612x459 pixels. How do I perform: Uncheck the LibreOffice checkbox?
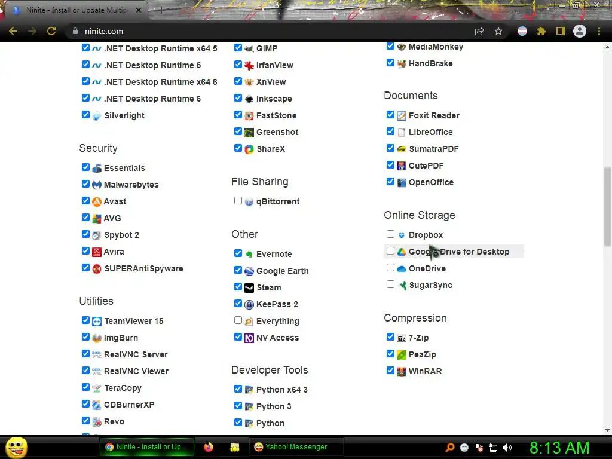390,131
